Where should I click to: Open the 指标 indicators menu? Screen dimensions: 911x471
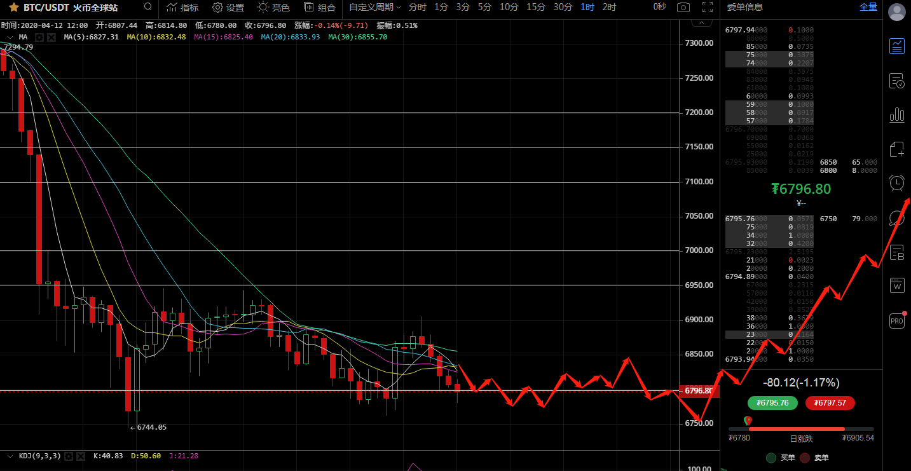182,8
